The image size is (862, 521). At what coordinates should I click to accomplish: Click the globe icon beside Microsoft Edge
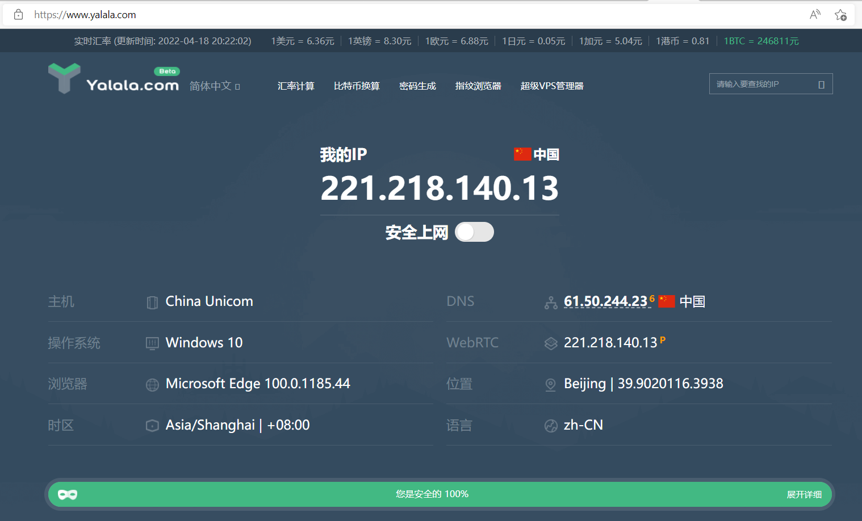point(152,385)
